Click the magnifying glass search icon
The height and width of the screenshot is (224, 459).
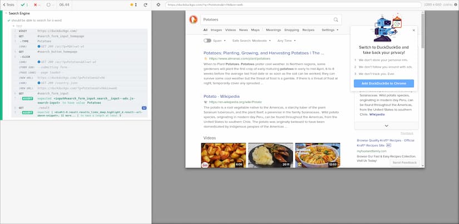[x=335, y=20]
